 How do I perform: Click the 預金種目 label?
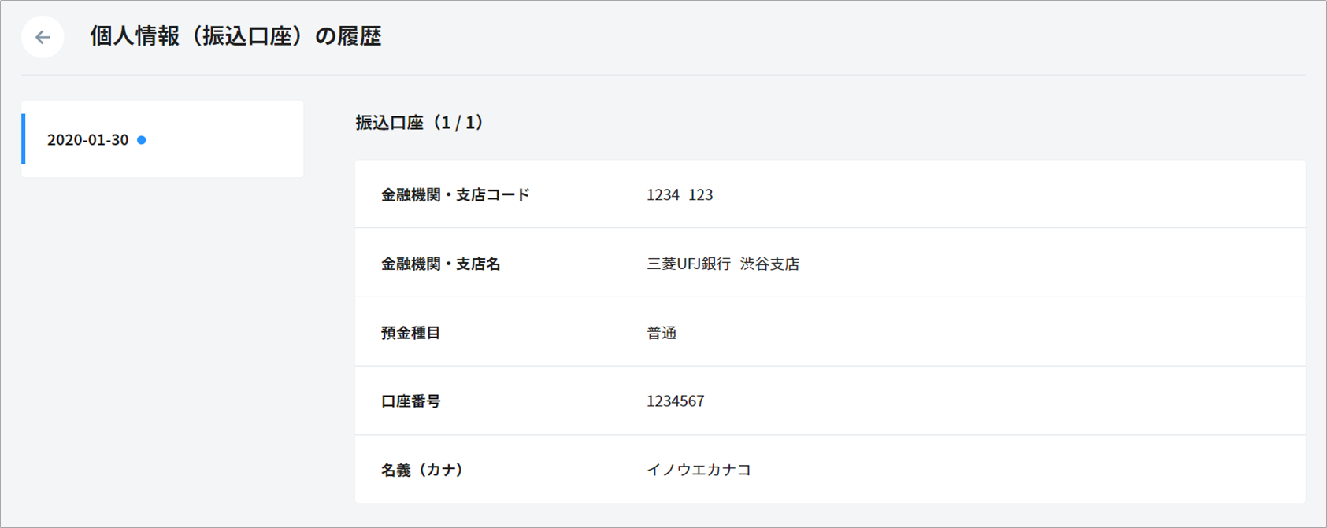click(x=410, y=333)
